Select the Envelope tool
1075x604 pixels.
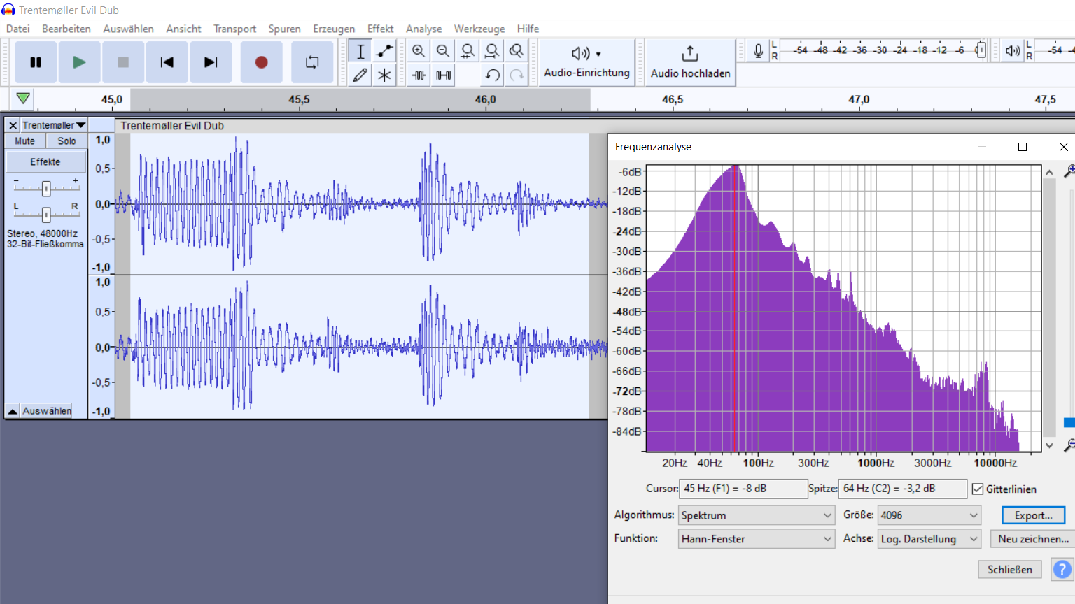click(384, 51)
